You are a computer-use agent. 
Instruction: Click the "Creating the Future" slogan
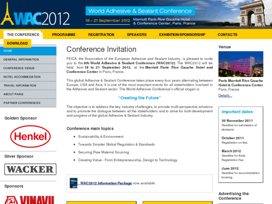(x=140, y=98)
